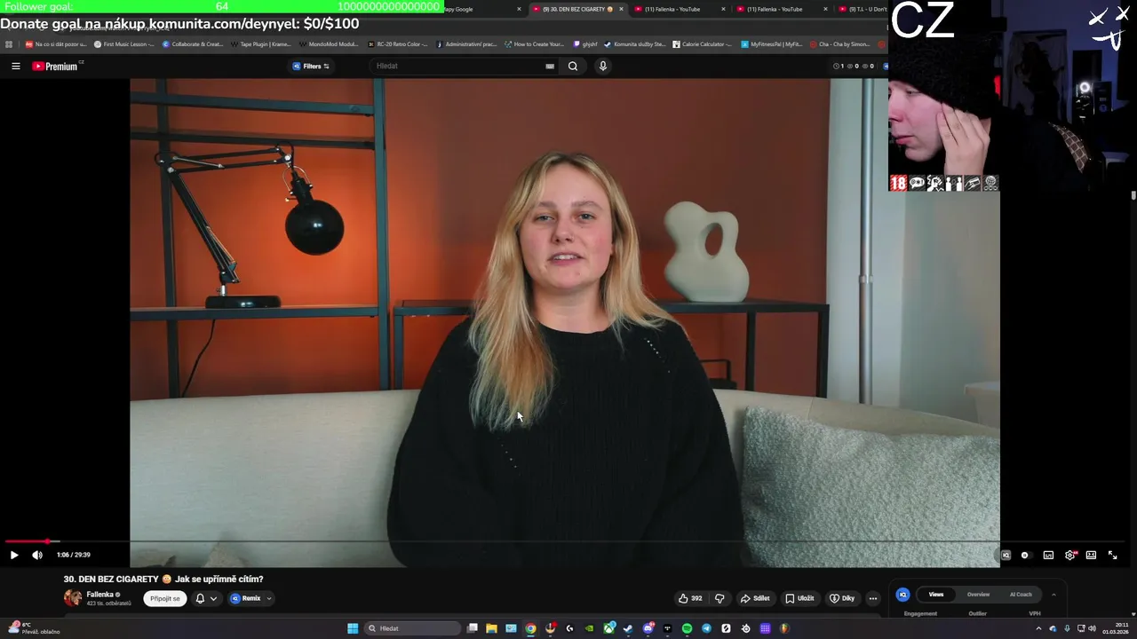This screenshot has width=1137, height=639.
Task: Open the Filters button in header
Action: [x=311, y=66]
